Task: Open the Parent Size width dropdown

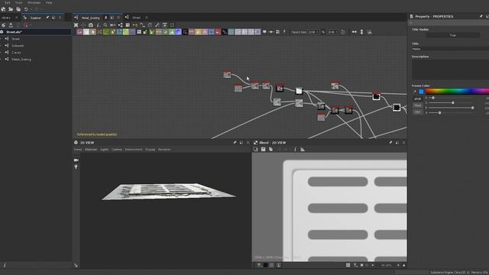Action: [x=313, y=32]
